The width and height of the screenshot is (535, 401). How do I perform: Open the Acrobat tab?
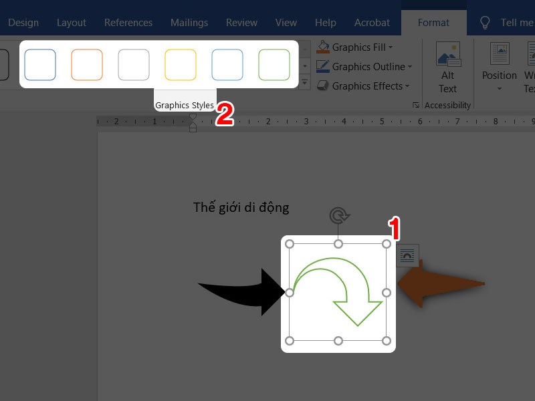(x=372, y=23)
